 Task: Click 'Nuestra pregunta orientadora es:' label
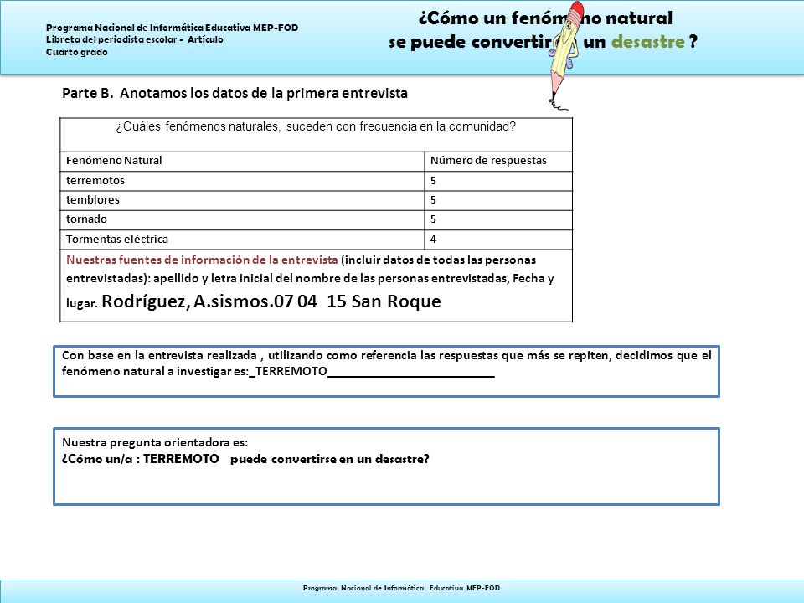155,442
